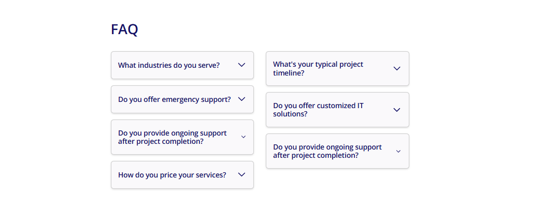Expand 'What's your typical project timeline?' question text

click(x=318, y=68)
